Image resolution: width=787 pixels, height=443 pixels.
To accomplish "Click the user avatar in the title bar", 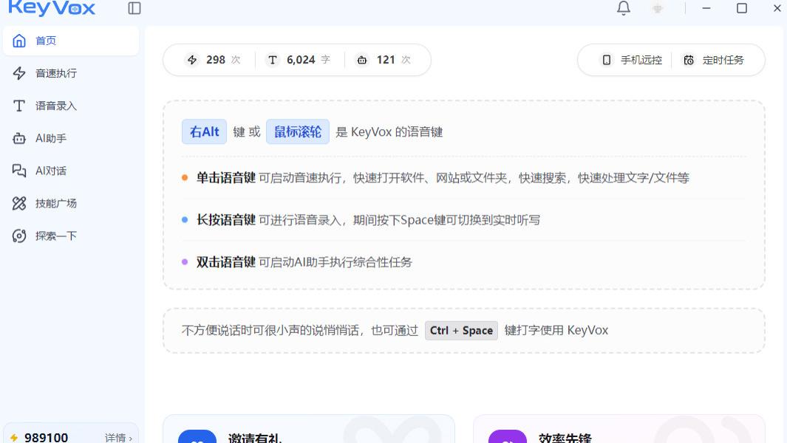I will [655, 8].
